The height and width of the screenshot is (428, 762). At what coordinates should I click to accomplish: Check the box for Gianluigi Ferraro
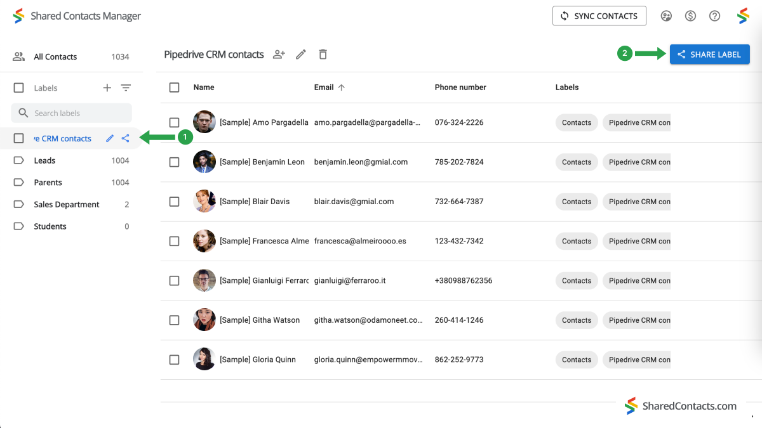pos(174,280)
